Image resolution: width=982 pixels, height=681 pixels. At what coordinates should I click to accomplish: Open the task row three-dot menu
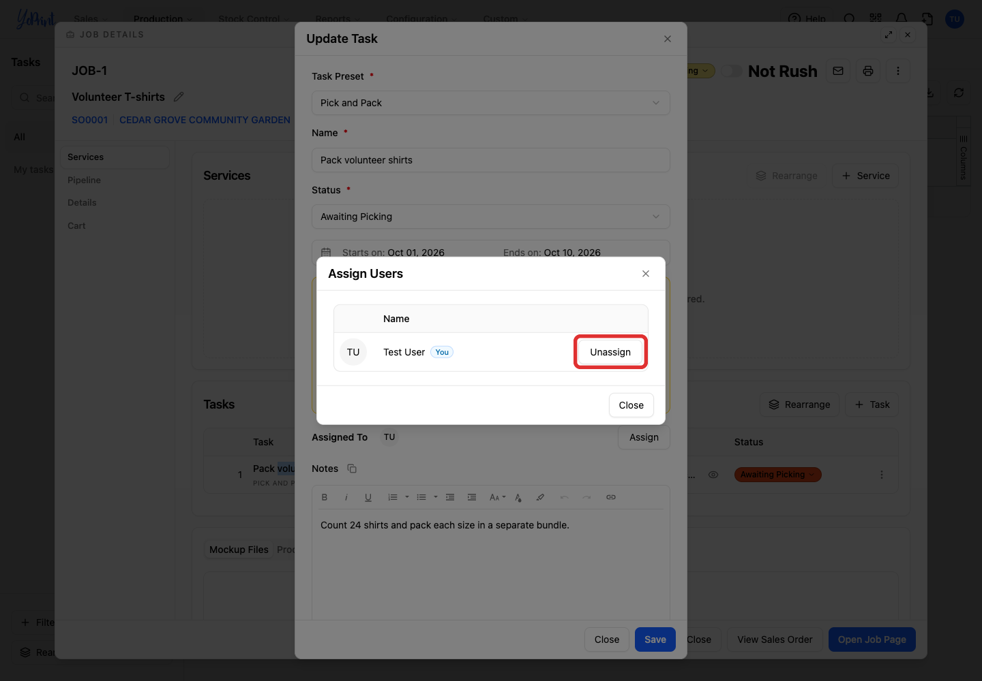pos(882,475)
